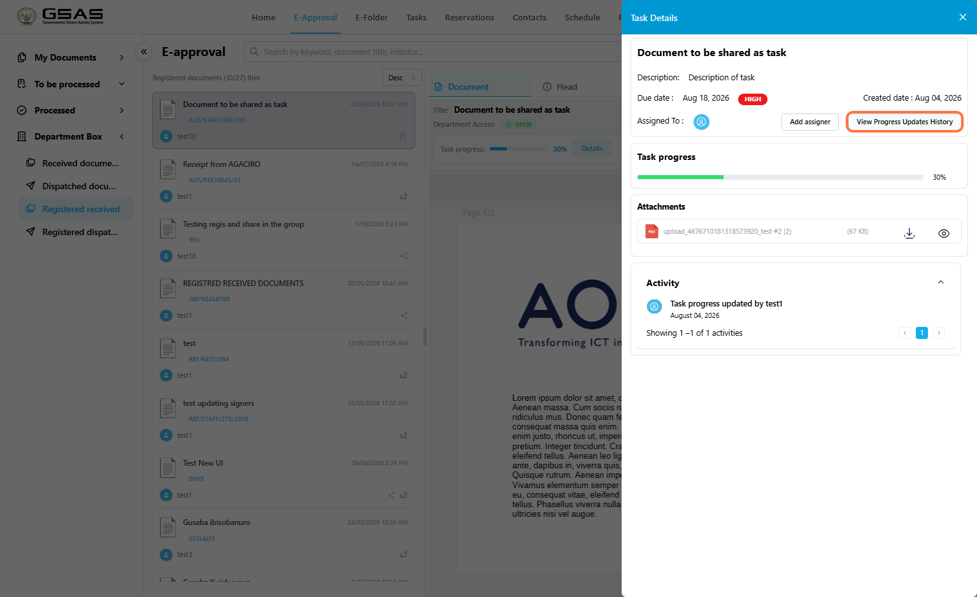Open Received documents item
Screen dimensions: 977x597
pos(75,163)
